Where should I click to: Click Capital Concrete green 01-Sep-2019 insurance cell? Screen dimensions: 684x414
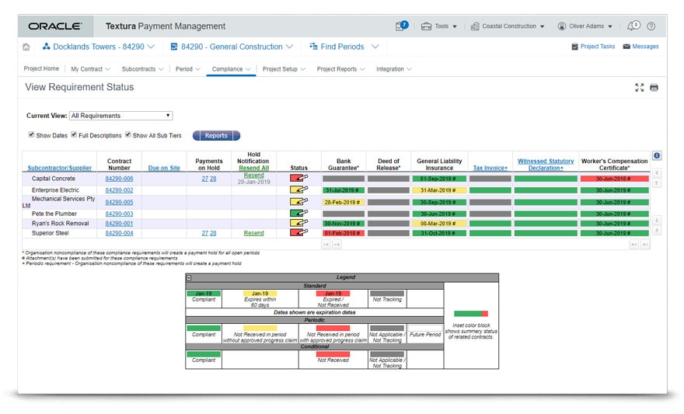(x=439, y=178)
